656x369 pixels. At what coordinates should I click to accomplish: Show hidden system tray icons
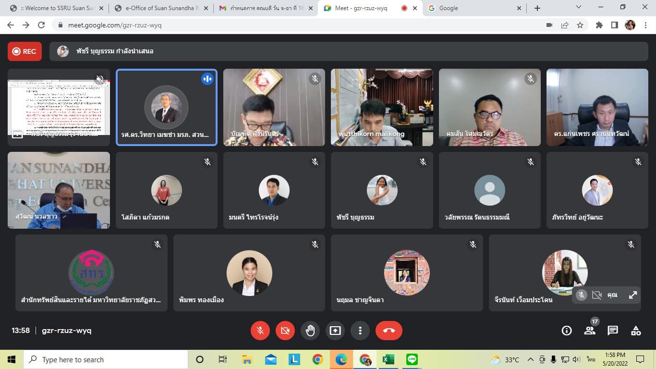pyautogui.click(x=531, y=359)
